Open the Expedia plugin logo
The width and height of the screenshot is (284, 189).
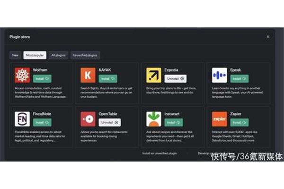(x=154, y=75)
